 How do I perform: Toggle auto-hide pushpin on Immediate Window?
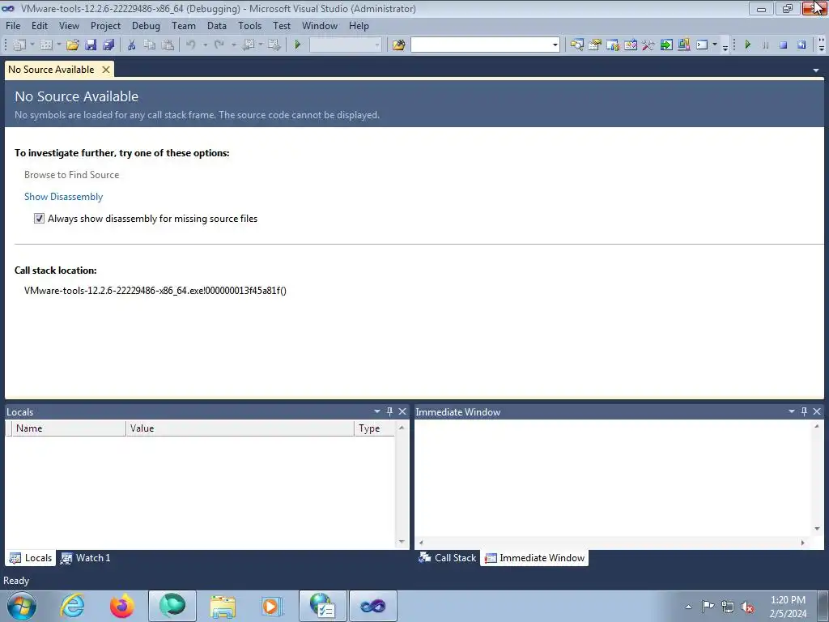tap(804, 411)
